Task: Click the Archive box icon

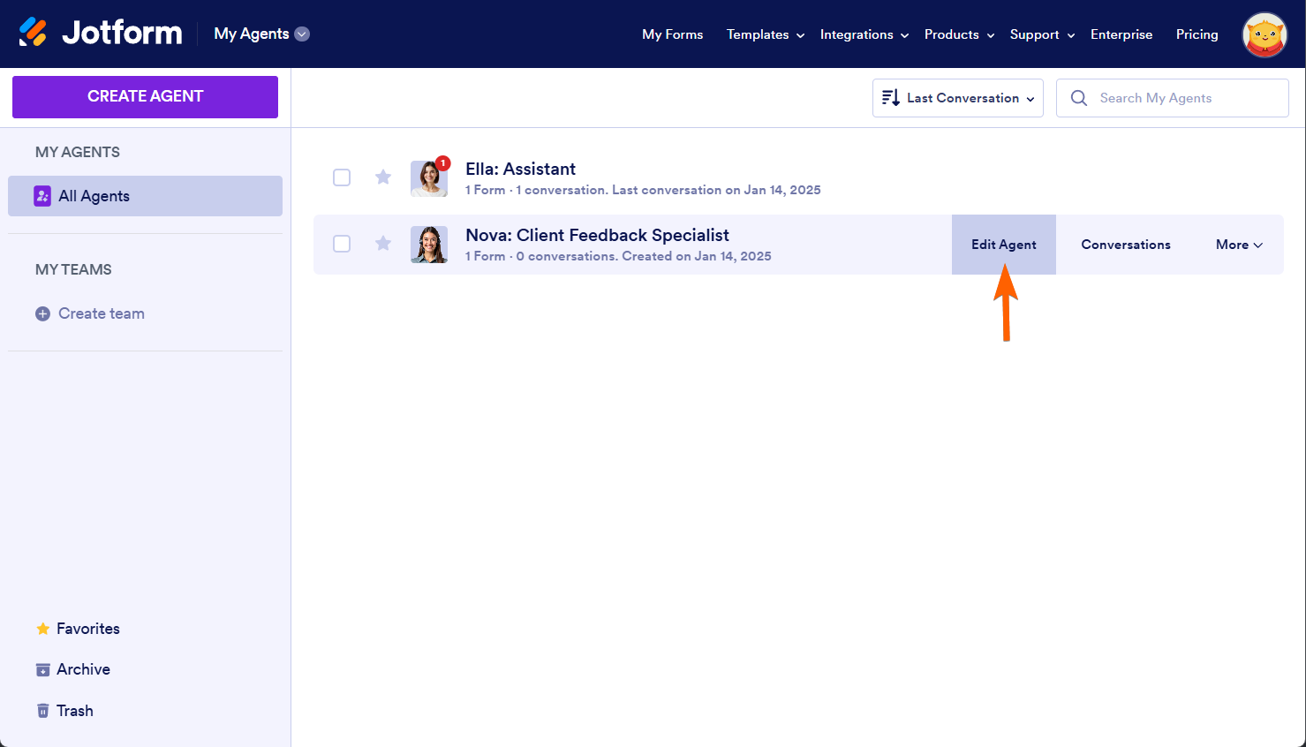Action: [x=42, y=669]
